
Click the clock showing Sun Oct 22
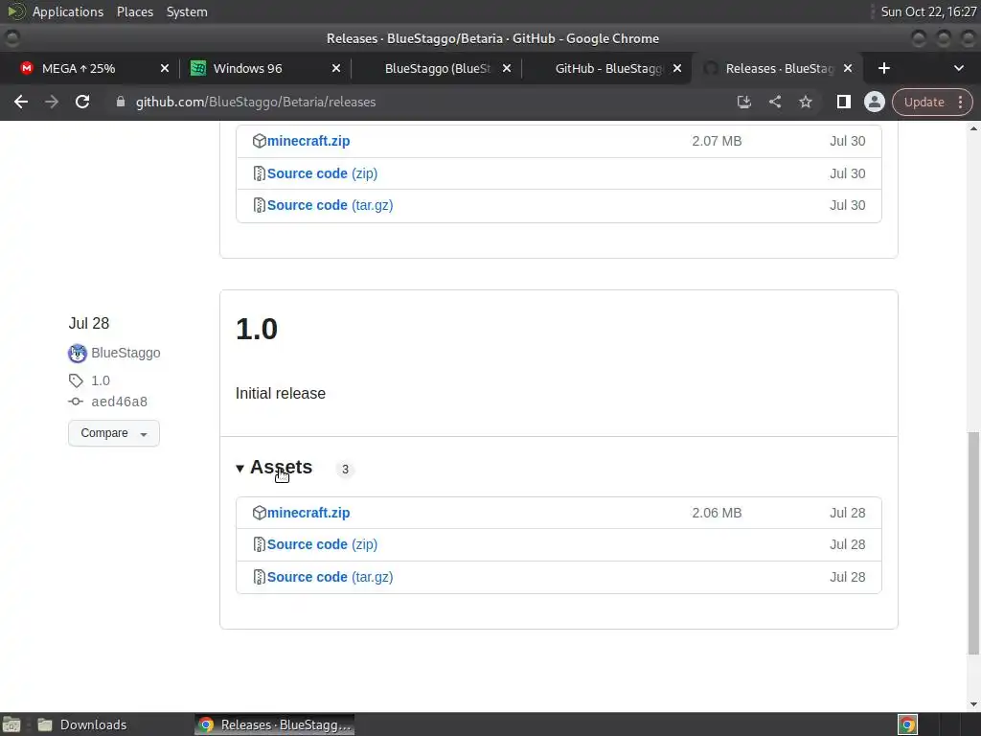(928, 11)
